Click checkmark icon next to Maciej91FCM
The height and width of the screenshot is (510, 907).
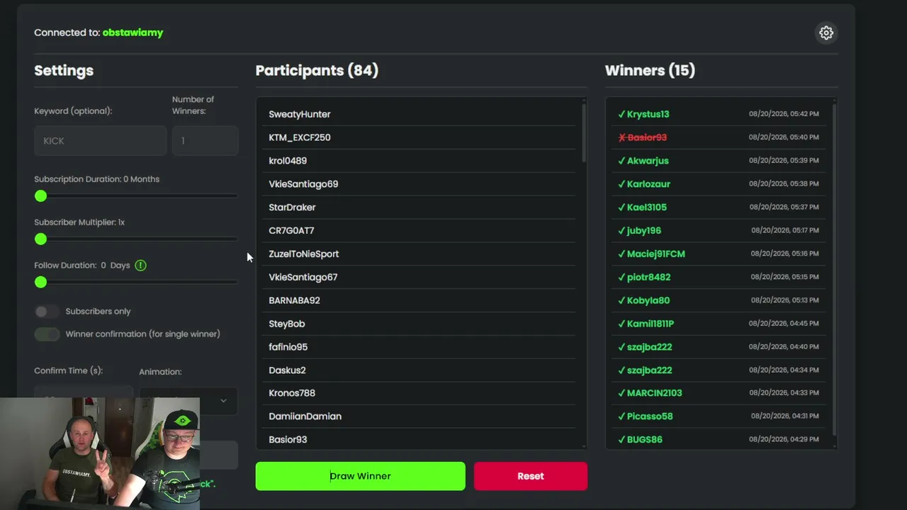coord(621,254)
